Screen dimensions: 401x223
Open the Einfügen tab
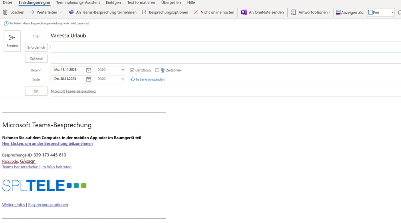(x=113, y=2)
